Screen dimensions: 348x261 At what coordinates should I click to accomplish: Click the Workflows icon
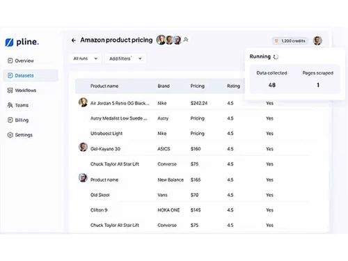(10, 90)
